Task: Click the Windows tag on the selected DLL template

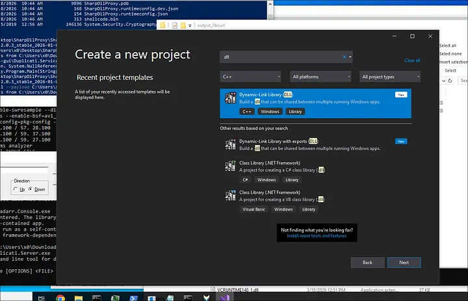Action: coord(270,111)
